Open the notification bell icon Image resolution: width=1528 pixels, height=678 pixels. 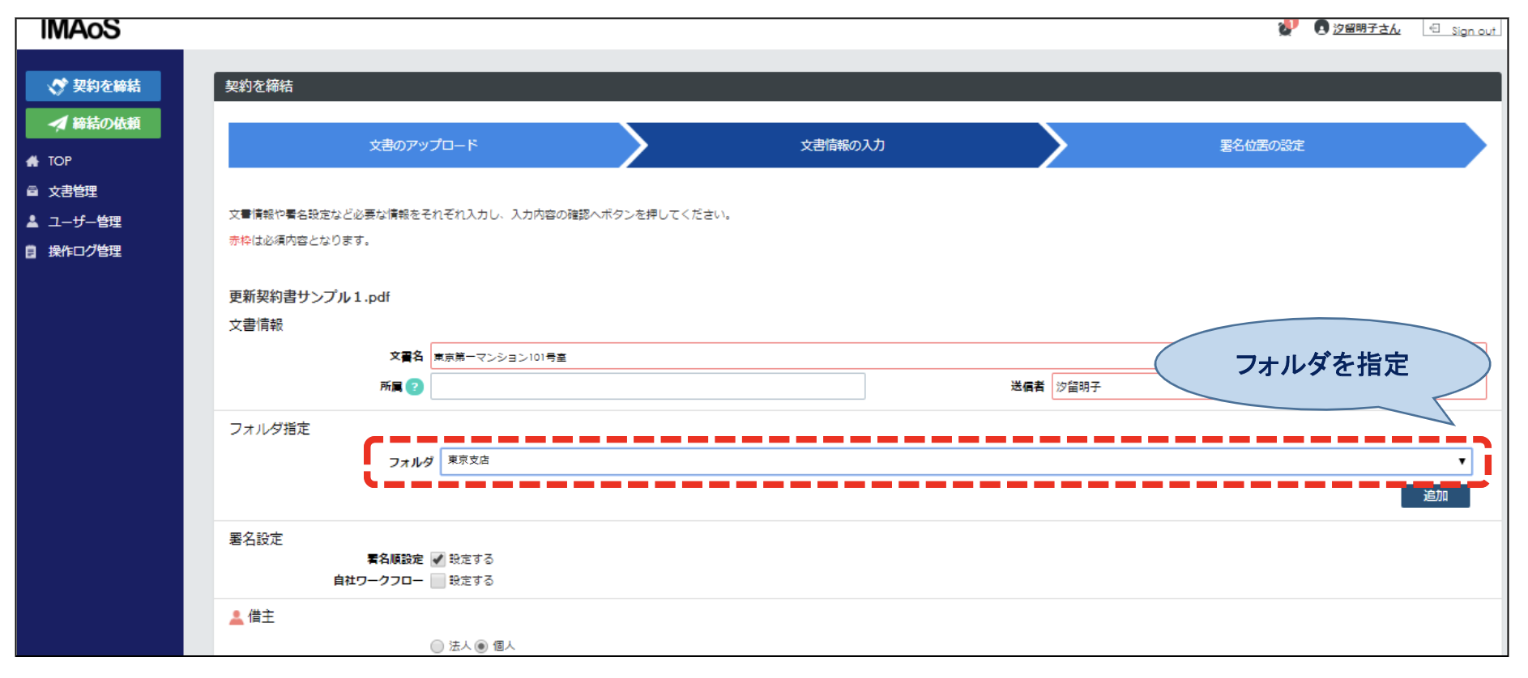click(1287, 28)
